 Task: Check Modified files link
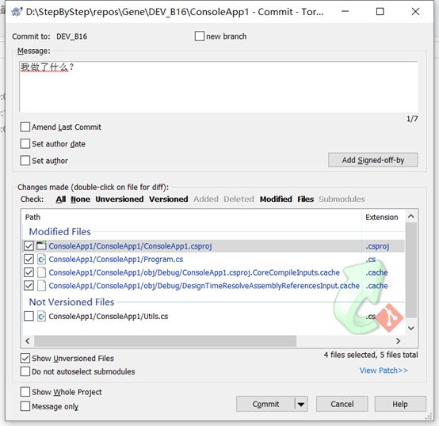(276, 200)
